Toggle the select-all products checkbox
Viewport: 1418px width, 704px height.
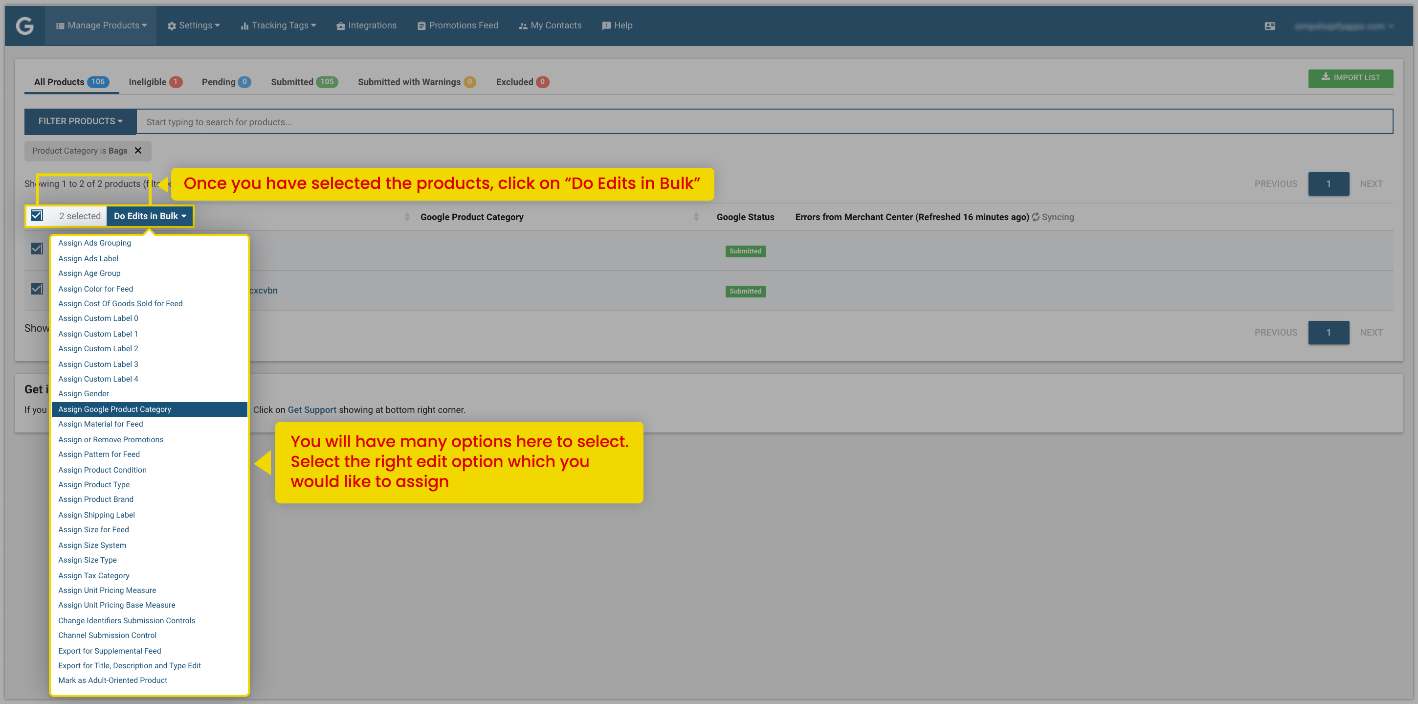click(37, 215)
